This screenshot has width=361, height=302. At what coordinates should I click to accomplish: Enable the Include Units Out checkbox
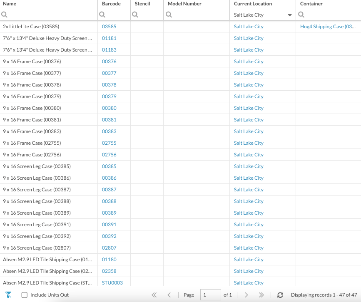[25, 295]
